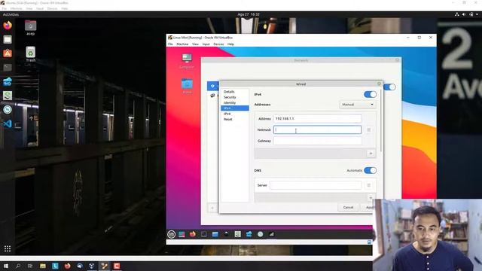Open Help menu of Linux Mint VirtualBox
The height and width of the screenshot is (271, 482).
point(230,44)
